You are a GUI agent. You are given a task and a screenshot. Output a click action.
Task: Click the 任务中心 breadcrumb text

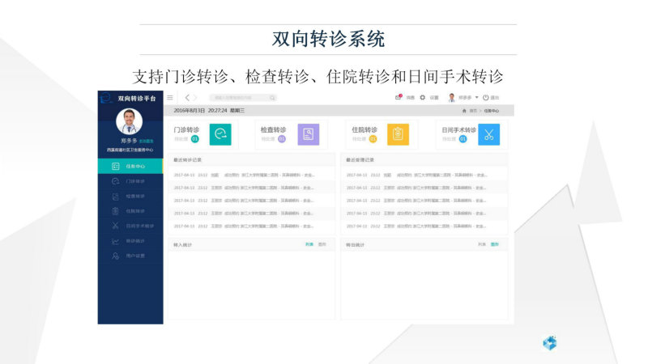click(492, 111)
